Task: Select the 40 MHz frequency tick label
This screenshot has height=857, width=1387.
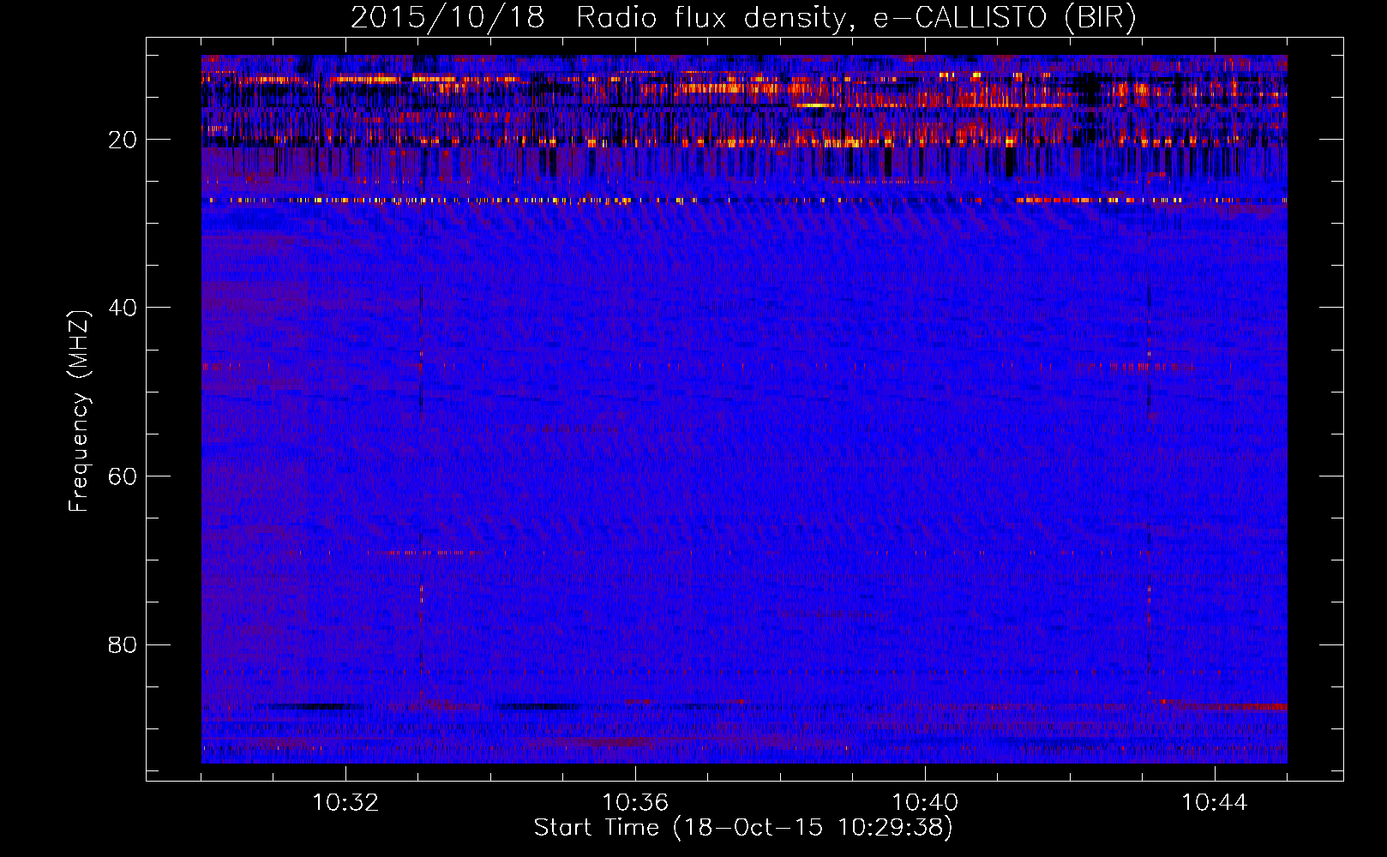Action: (123, 308)
